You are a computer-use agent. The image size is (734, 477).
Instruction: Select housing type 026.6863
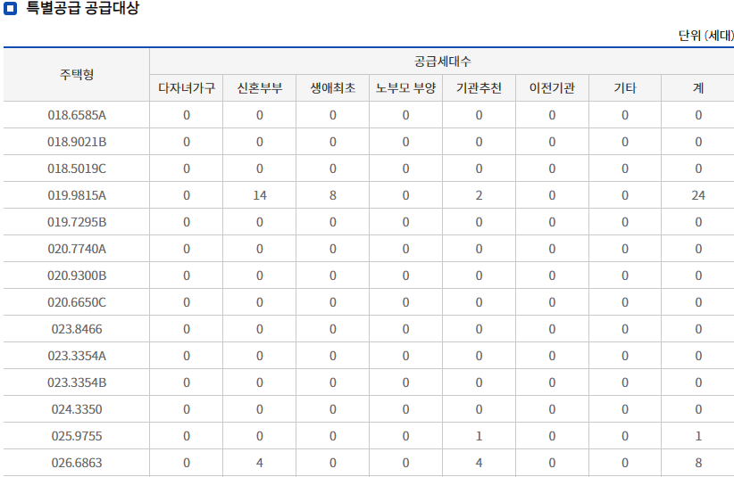coord(77,463)
